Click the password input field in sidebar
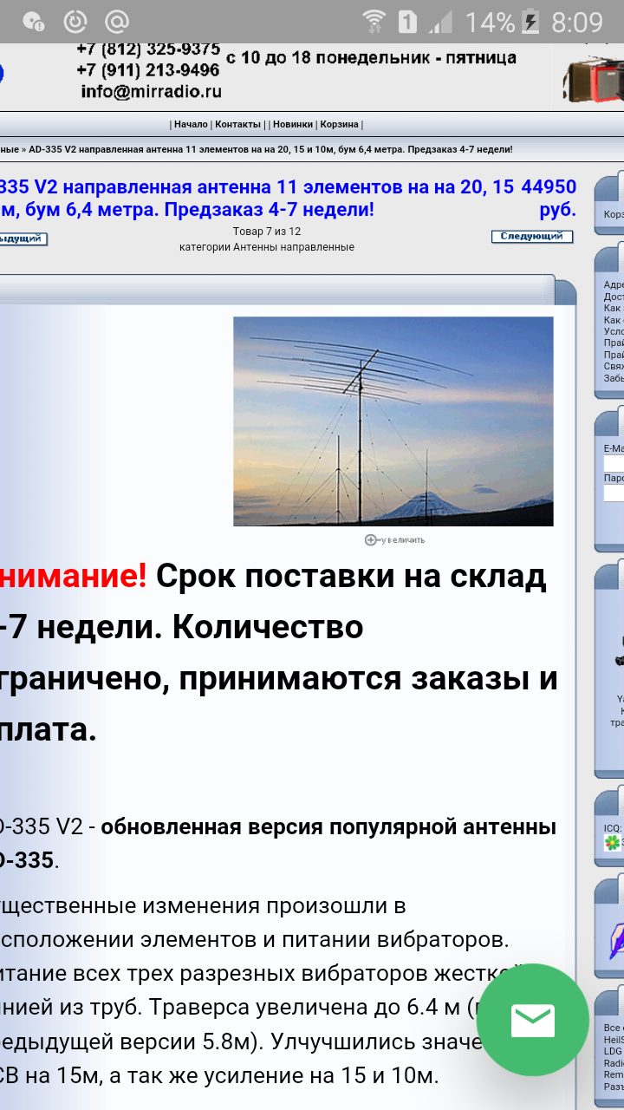This screenshot has width=624, height=1110. coord(614,493)
